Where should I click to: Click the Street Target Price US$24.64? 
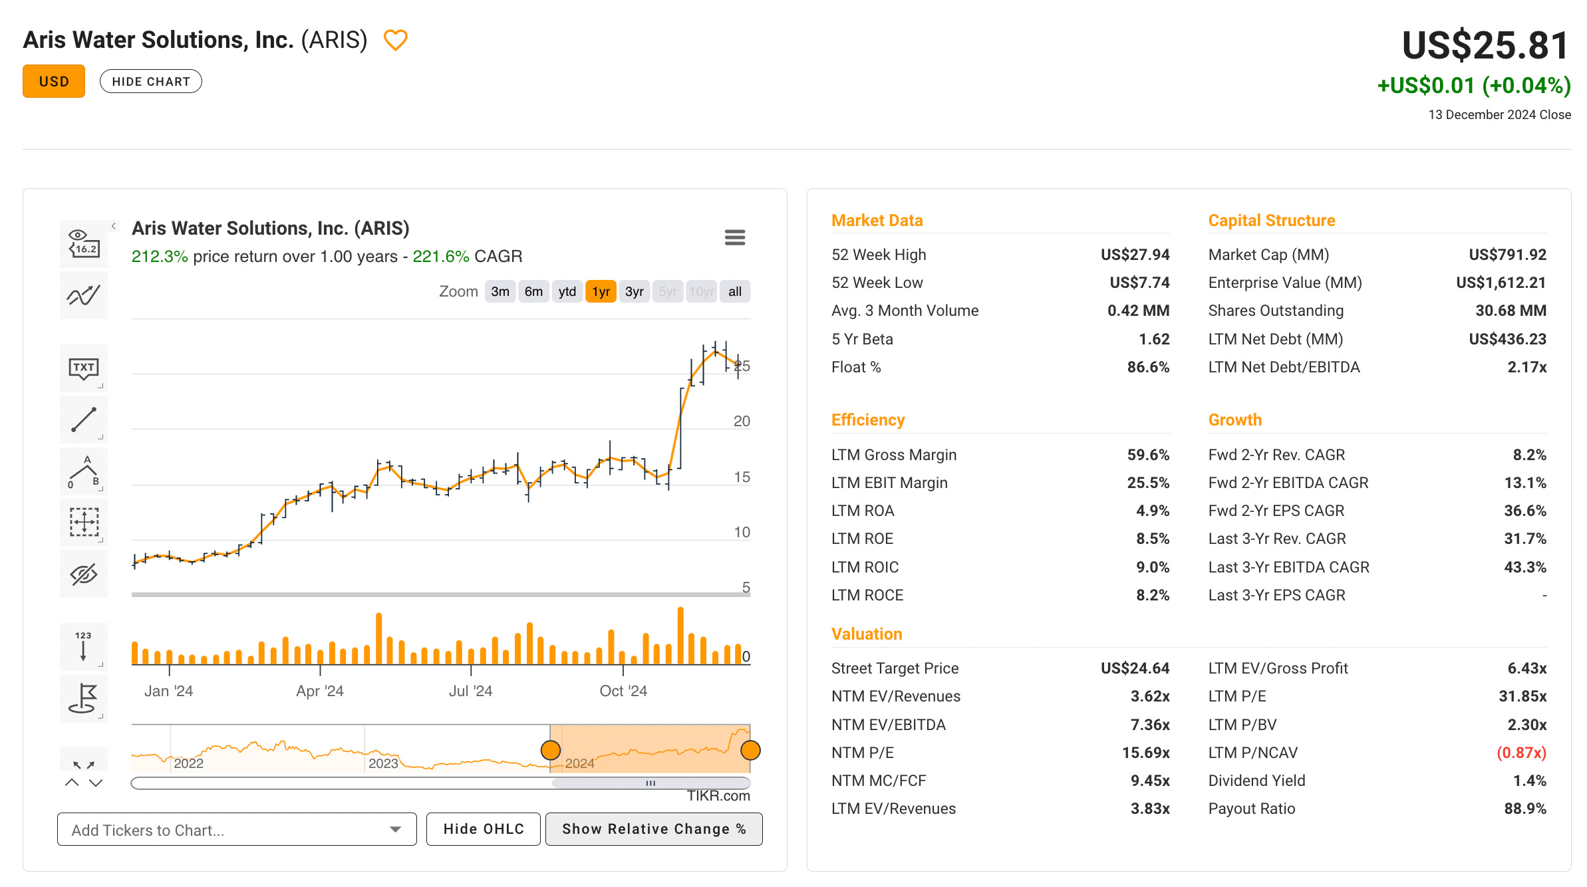click(1135, 668)
